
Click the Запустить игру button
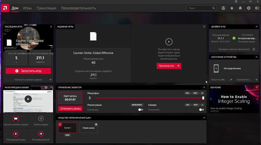[x=28, y=71]
